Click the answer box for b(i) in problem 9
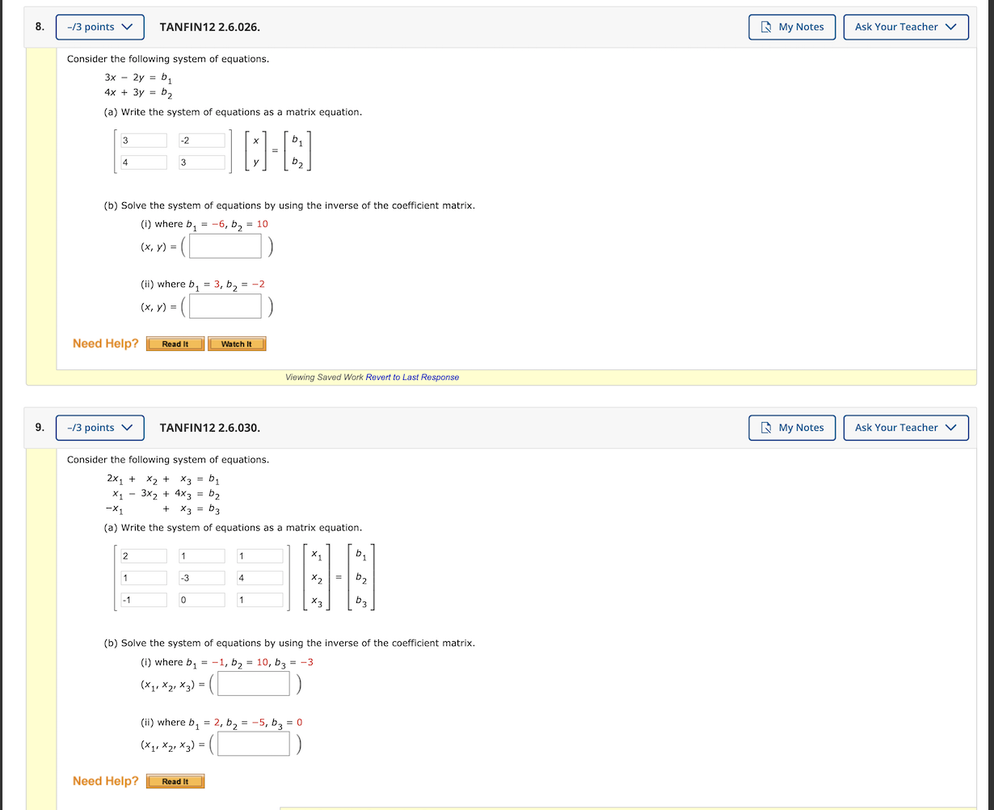Viewport: 994px width, 810px height. [x=252, y=683]
